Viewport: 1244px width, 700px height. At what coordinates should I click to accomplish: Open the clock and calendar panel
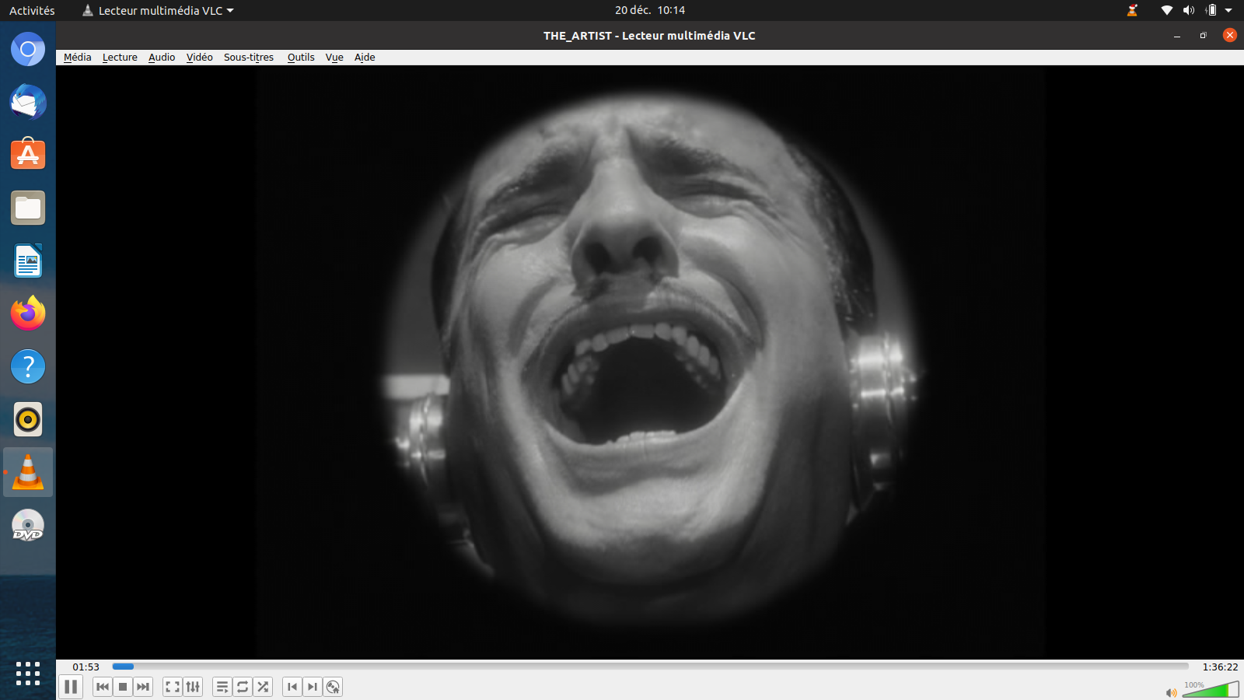(650, 10)
